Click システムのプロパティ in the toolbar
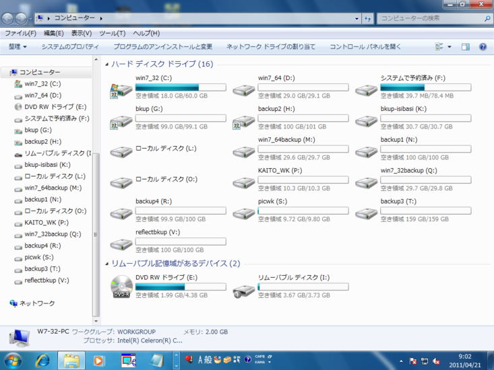Screen dimensions: 494x370 70,47
